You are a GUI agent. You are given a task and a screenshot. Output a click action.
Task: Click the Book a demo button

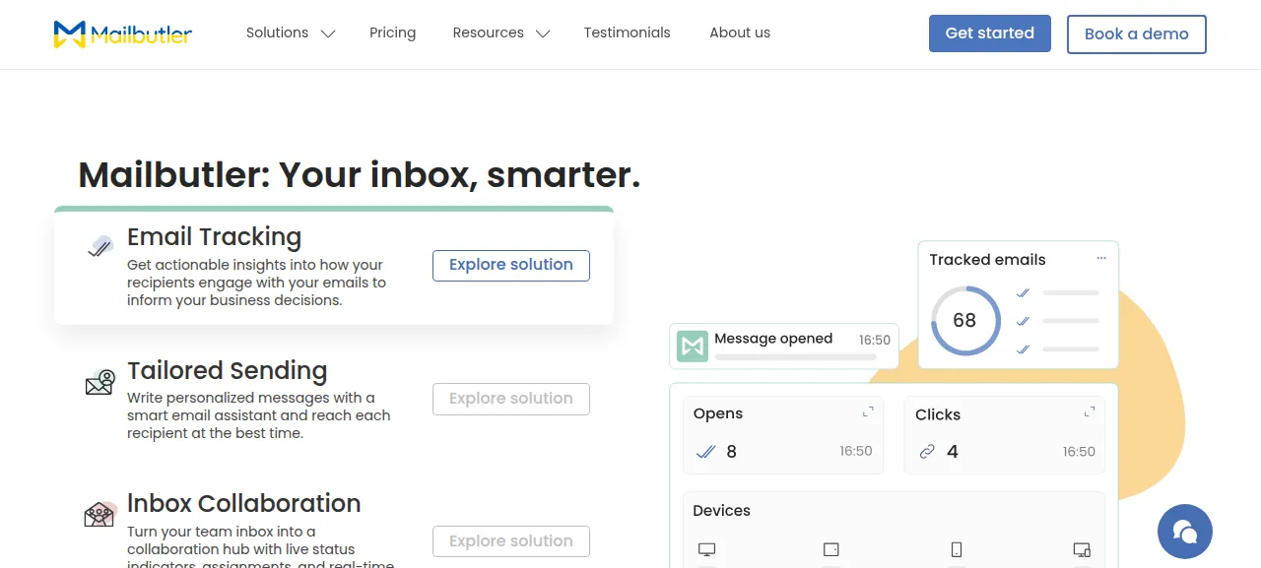(1137, 33)
